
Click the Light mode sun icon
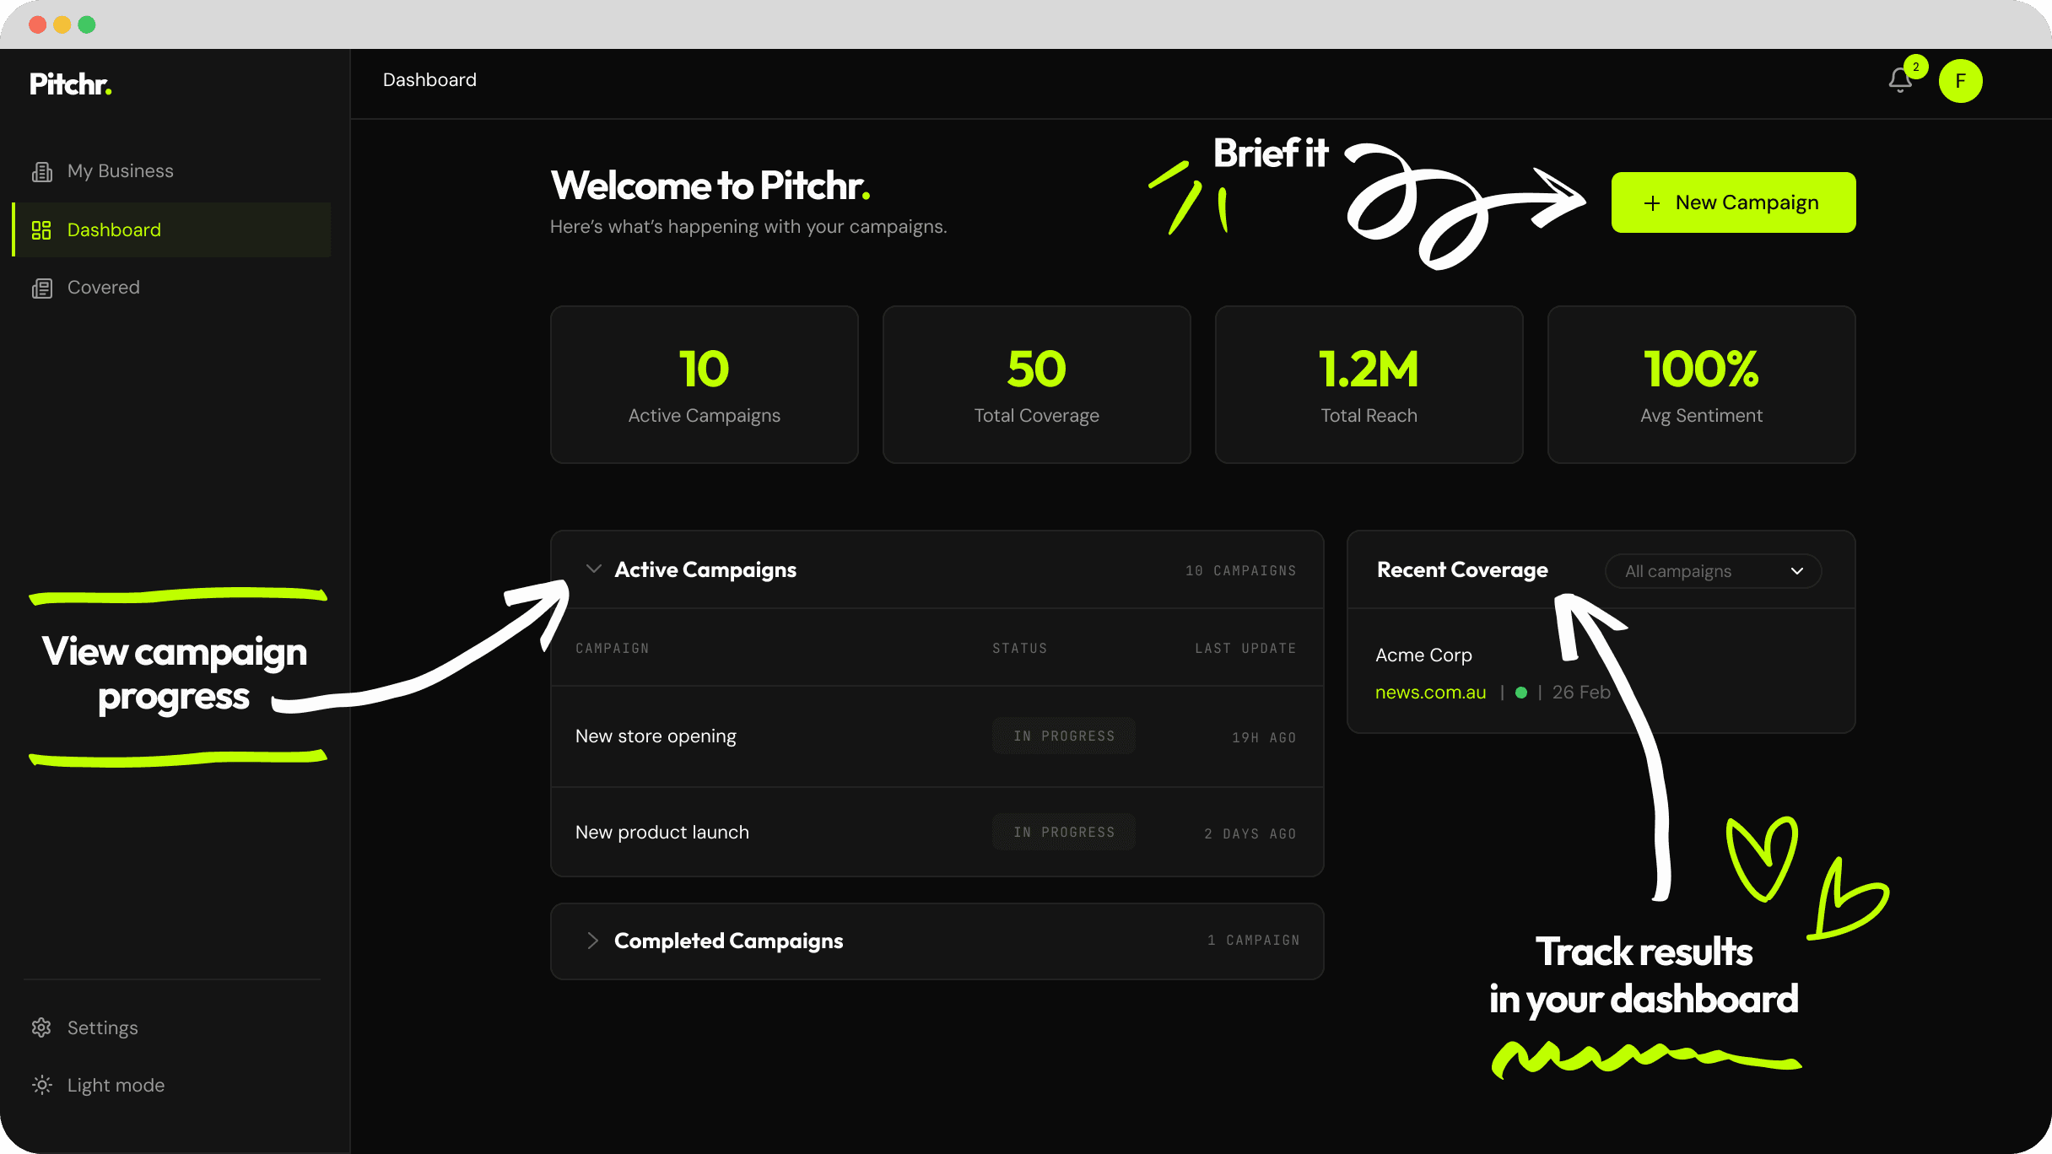41,1085
